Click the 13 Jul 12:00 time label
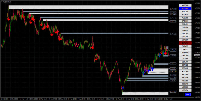201x101 pixels. coord(100,99)
